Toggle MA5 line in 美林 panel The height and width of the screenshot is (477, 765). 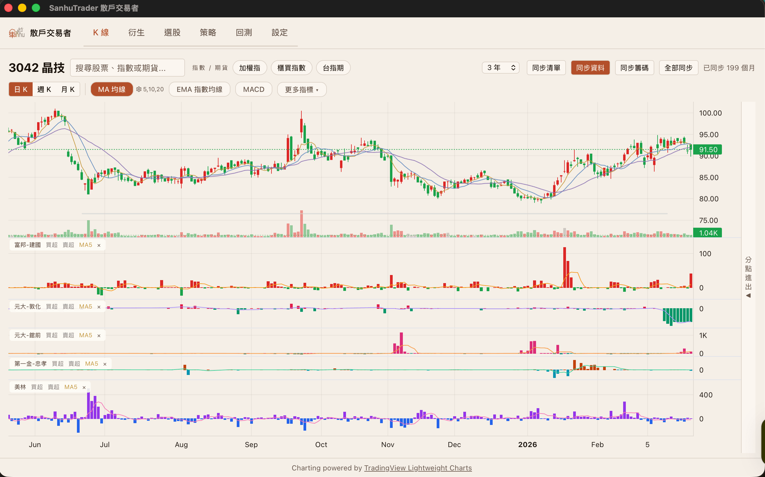(71, 387)
